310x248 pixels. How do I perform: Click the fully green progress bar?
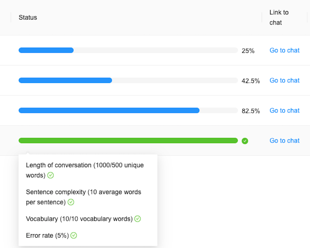coord(128,141)
